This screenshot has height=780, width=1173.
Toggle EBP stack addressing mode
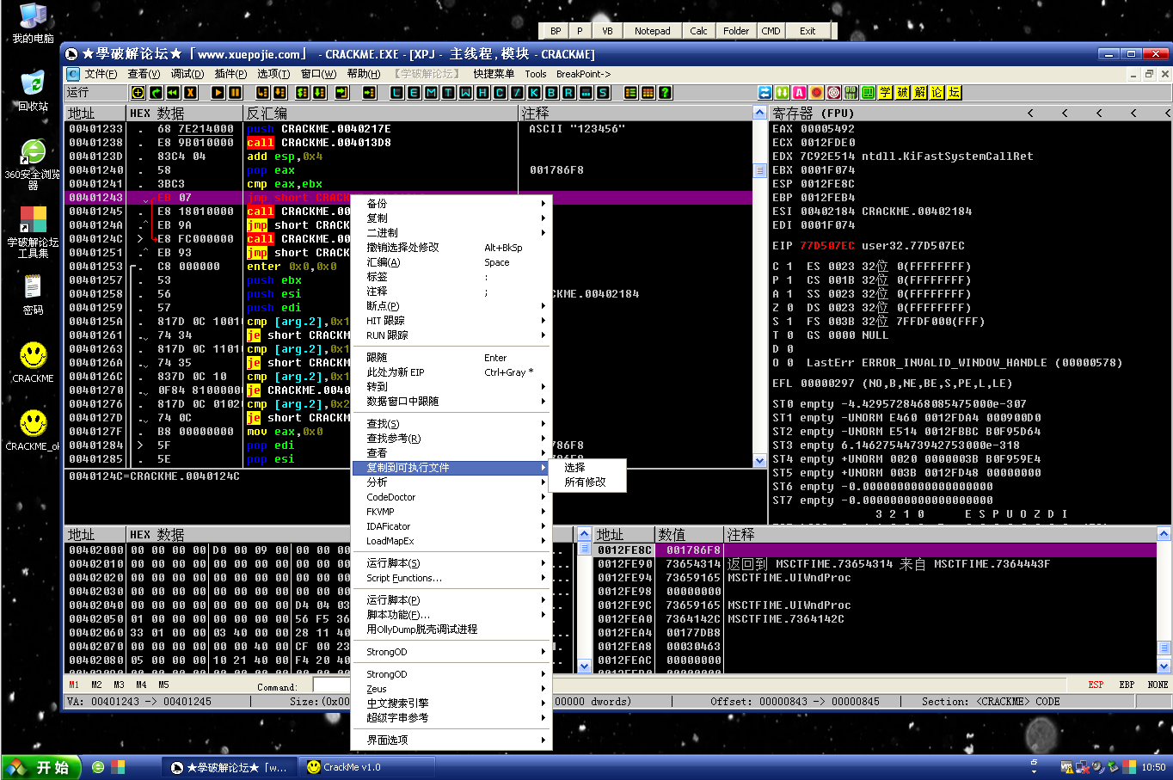coord(1127,685)
